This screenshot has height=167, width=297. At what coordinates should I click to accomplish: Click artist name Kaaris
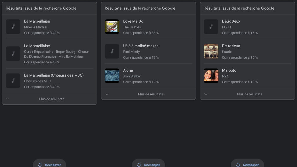click(x=227, y=52)
